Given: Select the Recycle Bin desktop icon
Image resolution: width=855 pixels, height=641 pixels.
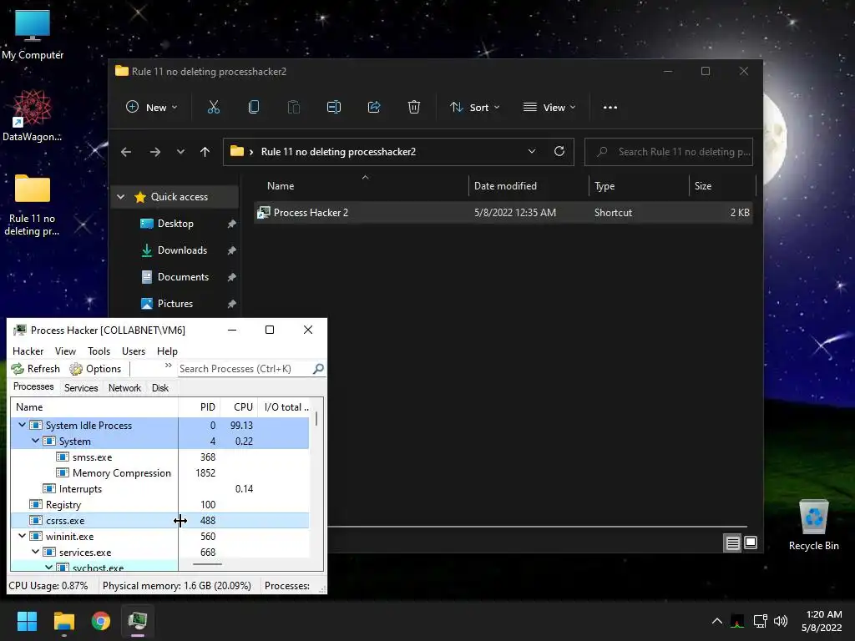Looking at the screenshot, I should tap(813, 525).
